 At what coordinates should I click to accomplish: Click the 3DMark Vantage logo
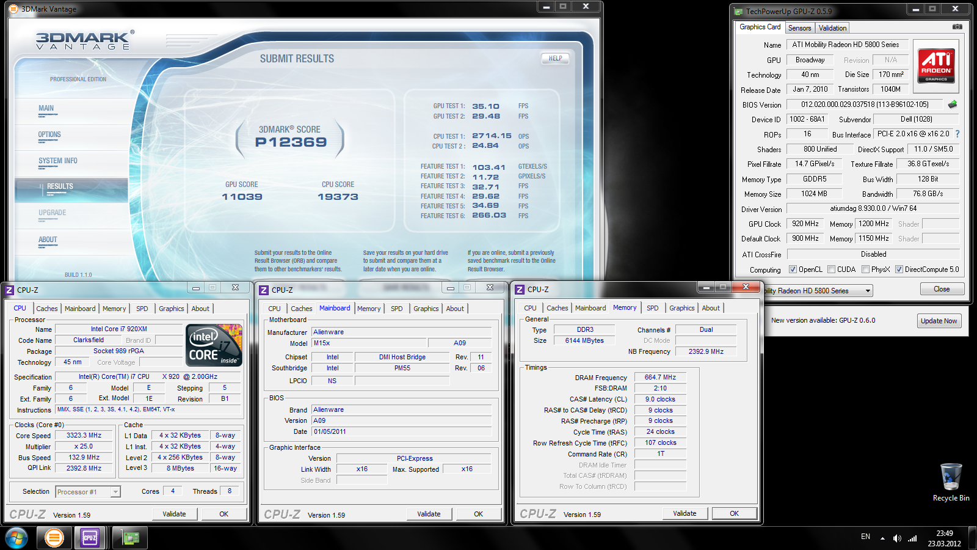coord(84,40)
